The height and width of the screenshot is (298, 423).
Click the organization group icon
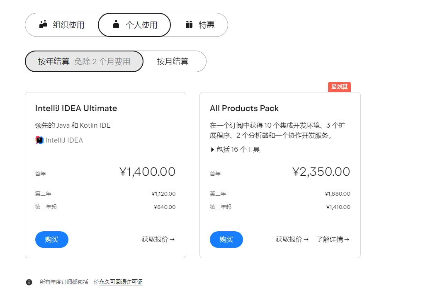(44, 24)
